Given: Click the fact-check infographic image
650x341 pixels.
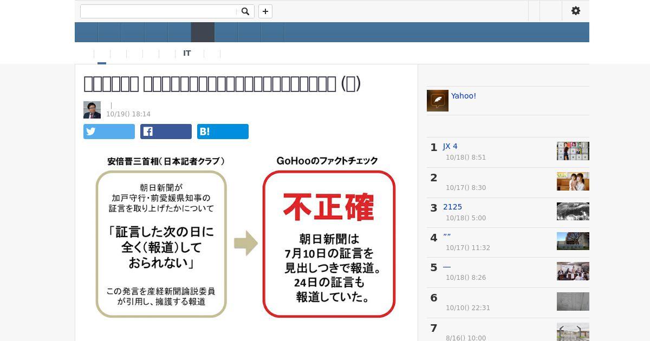Looking at the screenshot, I should (x=246, y=237).
